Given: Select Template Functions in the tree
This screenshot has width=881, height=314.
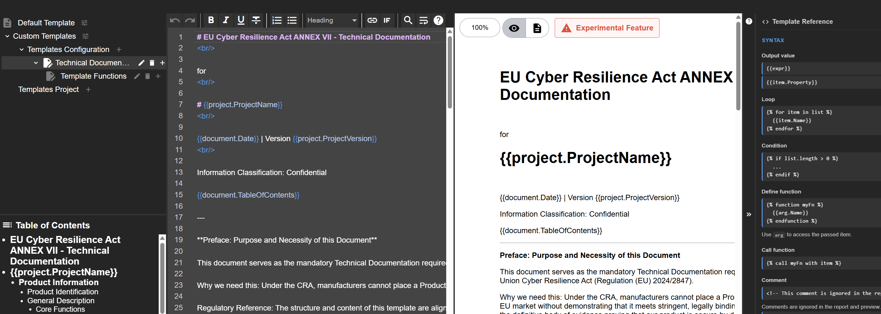Looking at the screenshot, I should [x=93, y=76].
